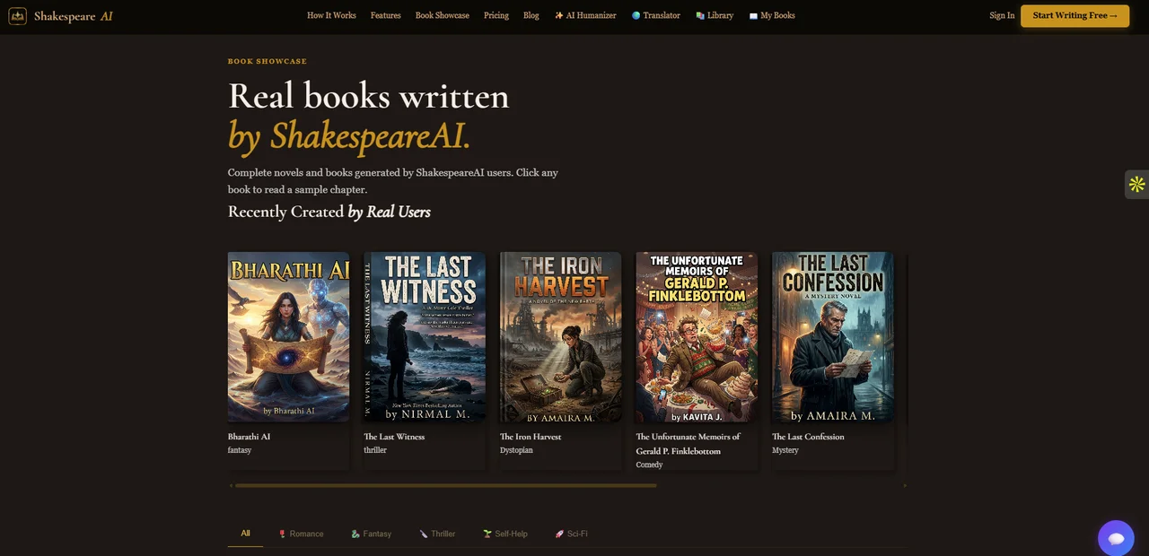Click the yellow asterisk side widget
1149x556 pixels.
pyautogui.click(x=1136, y=184)
